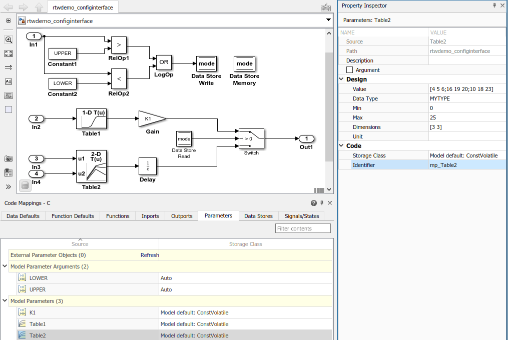Click the Help icon on Code Mappings panel
508x340 pixels.
[x=314, y=203]
